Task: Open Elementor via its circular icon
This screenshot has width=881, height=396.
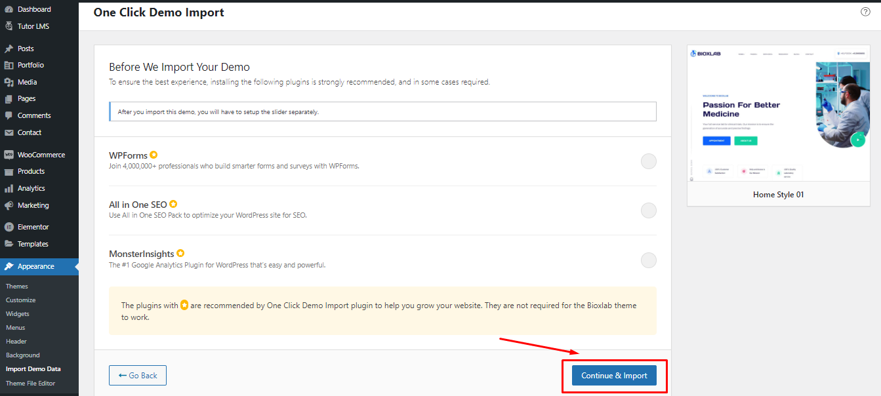Action: pyautogui.click(x=9, y=227)
